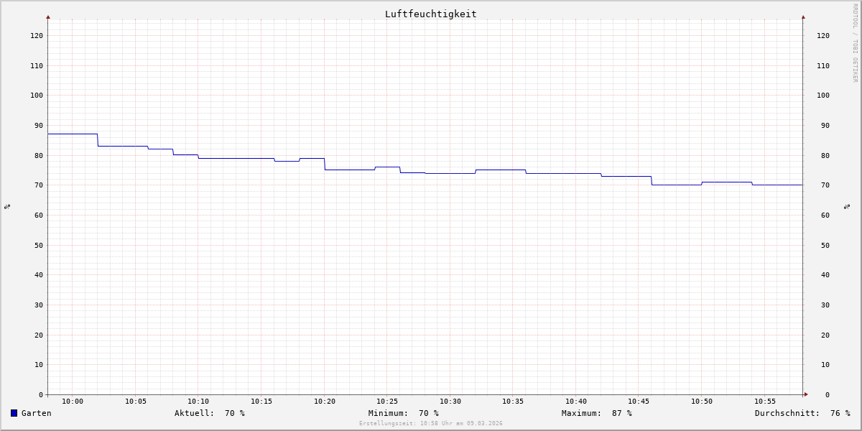Click the red arrow at top of right axis
The height and width of the screenshot is (431, 862).
tap(803, 17)
